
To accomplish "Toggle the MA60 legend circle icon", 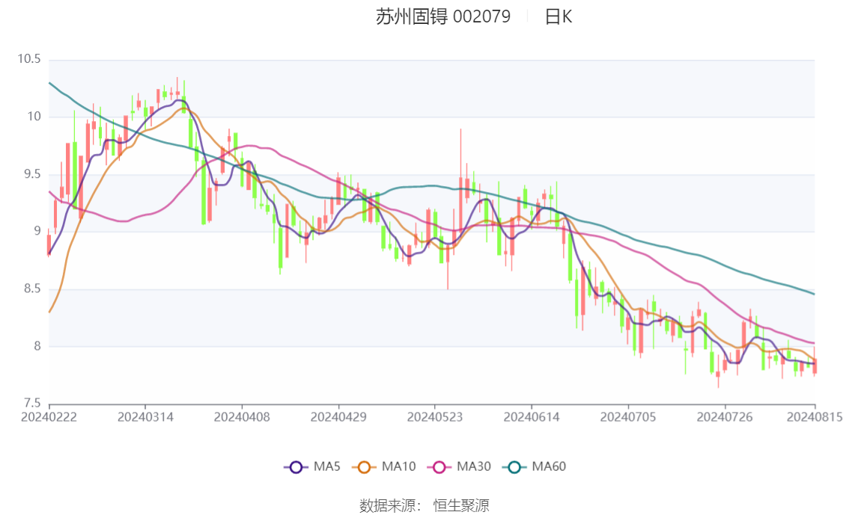I will point(514,467).
